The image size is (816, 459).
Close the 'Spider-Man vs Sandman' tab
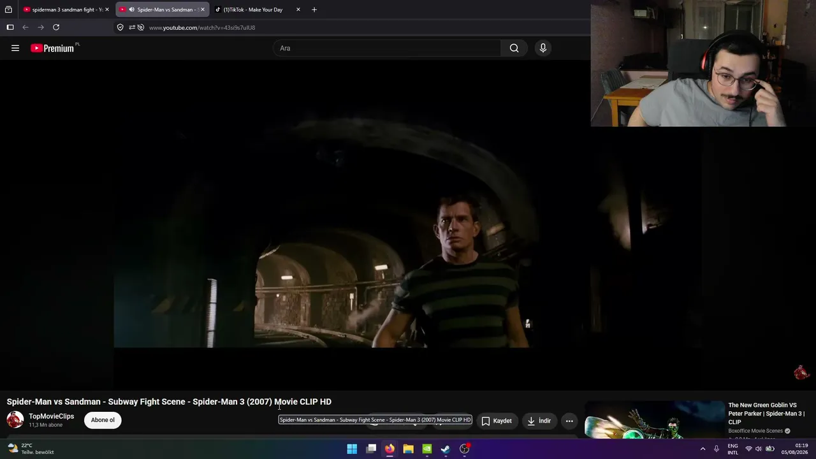tap(203, 10)
